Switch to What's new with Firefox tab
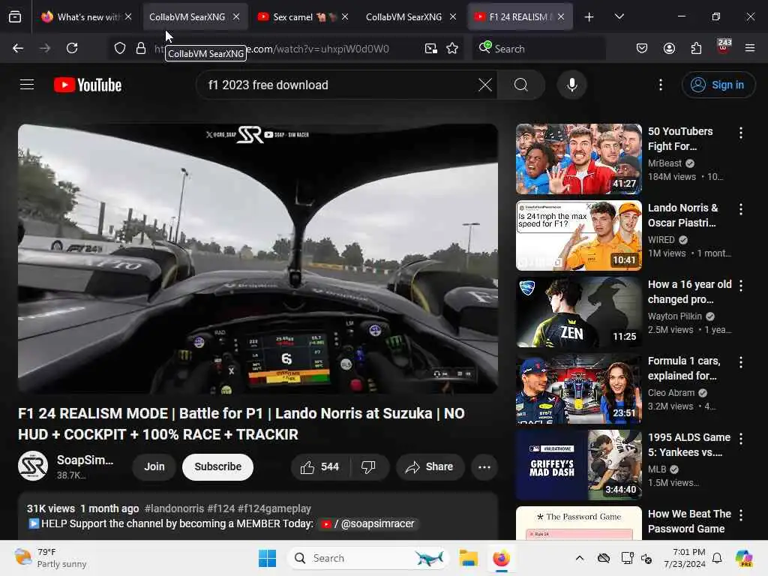The width and height of the screenshot is (768, 576). pyautogui.click(x=86, y=17)
